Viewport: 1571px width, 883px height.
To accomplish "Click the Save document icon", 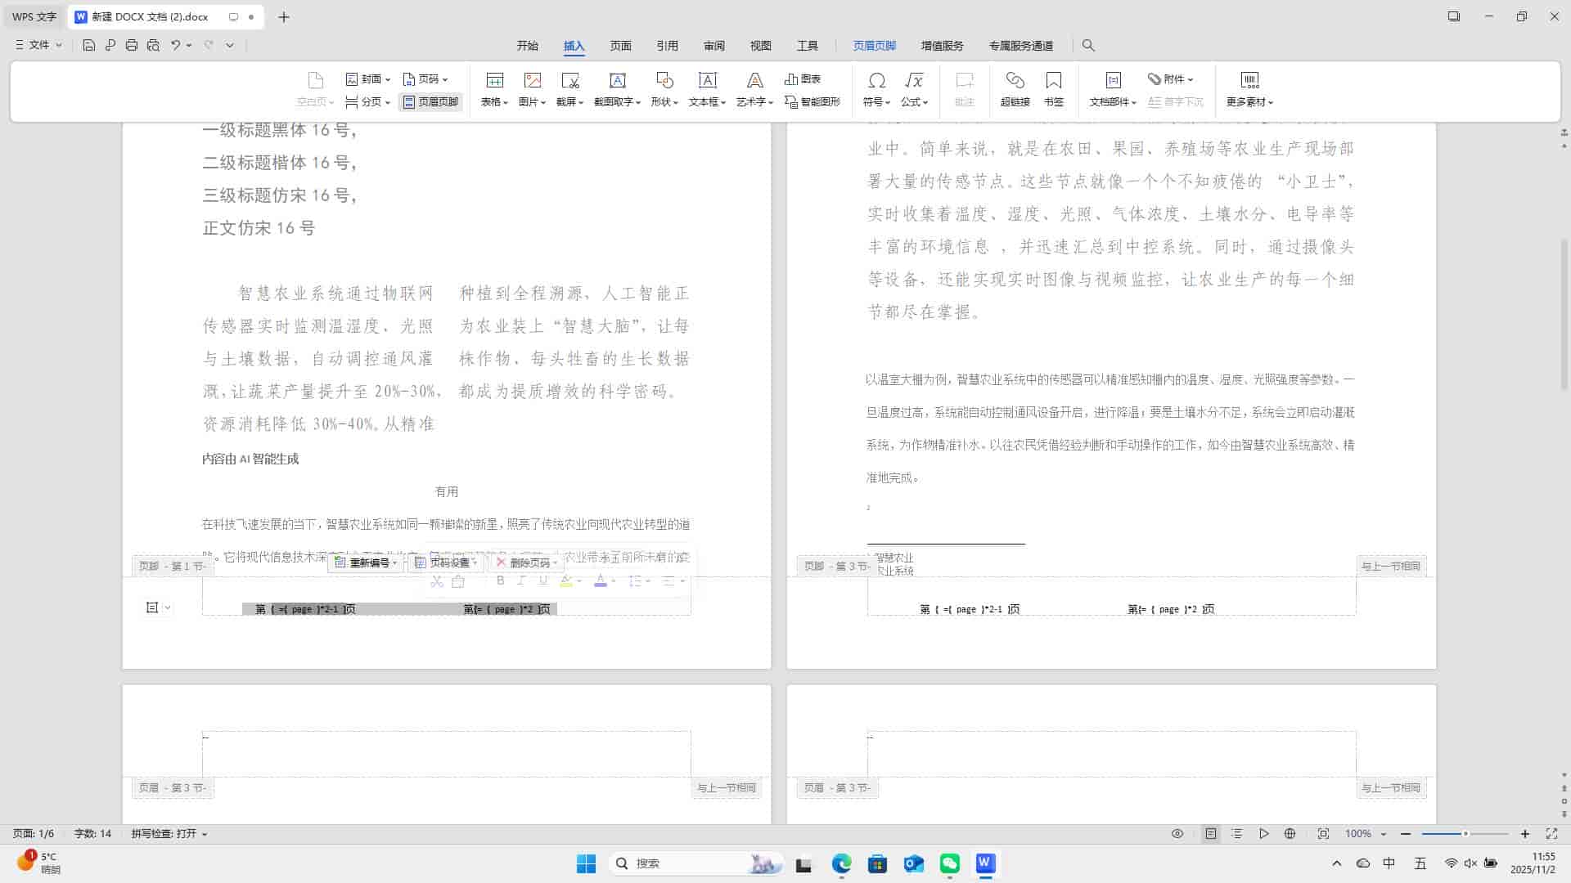I will tap(89, 45).
